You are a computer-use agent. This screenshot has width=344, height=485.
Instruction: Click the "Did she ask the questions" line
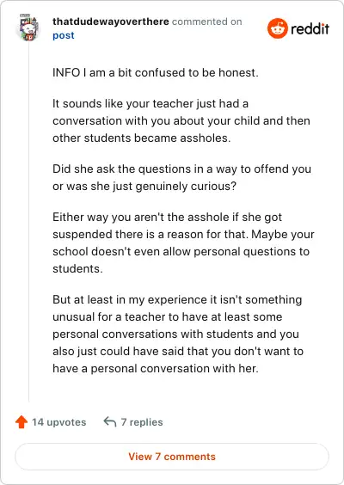click(182, 169)
